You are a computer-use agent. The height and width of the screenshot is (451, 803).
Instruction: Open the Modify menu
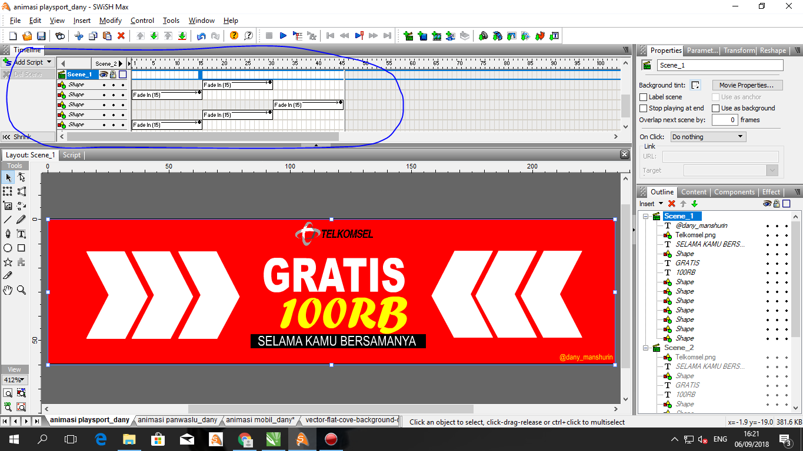click(x=110, y=21)
